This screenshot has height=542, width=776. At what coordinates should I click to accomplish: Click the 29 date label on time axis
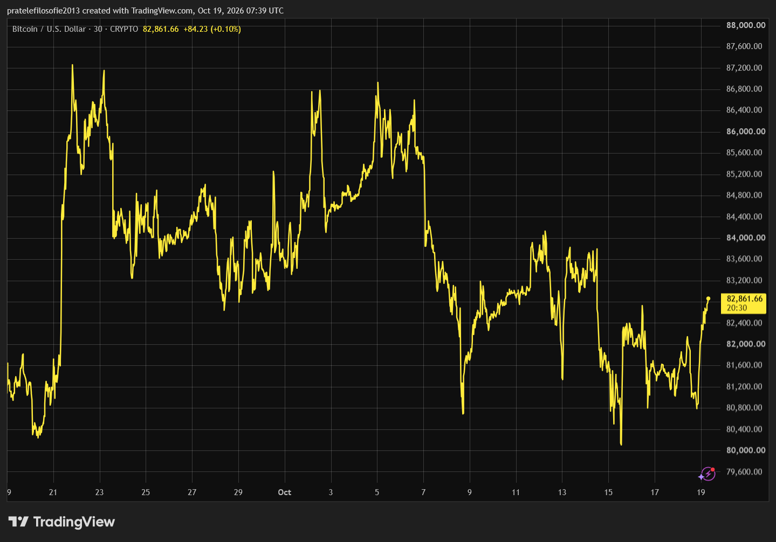point(238,492)
